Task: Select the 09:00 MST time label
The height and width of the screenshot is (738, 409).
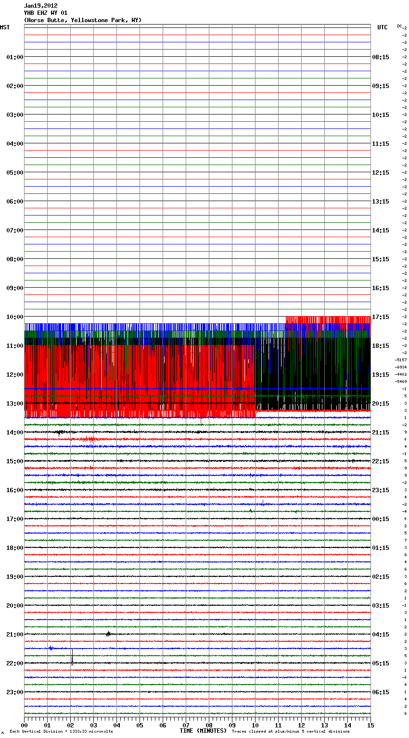Action: [14, 288]
